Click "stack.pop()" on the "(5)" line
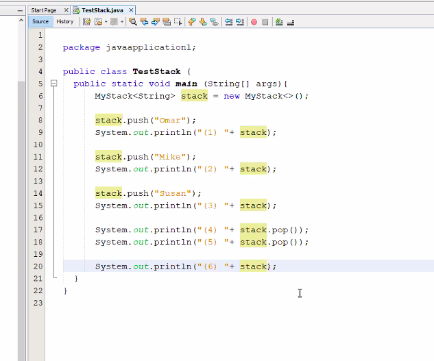 [272, 242]
